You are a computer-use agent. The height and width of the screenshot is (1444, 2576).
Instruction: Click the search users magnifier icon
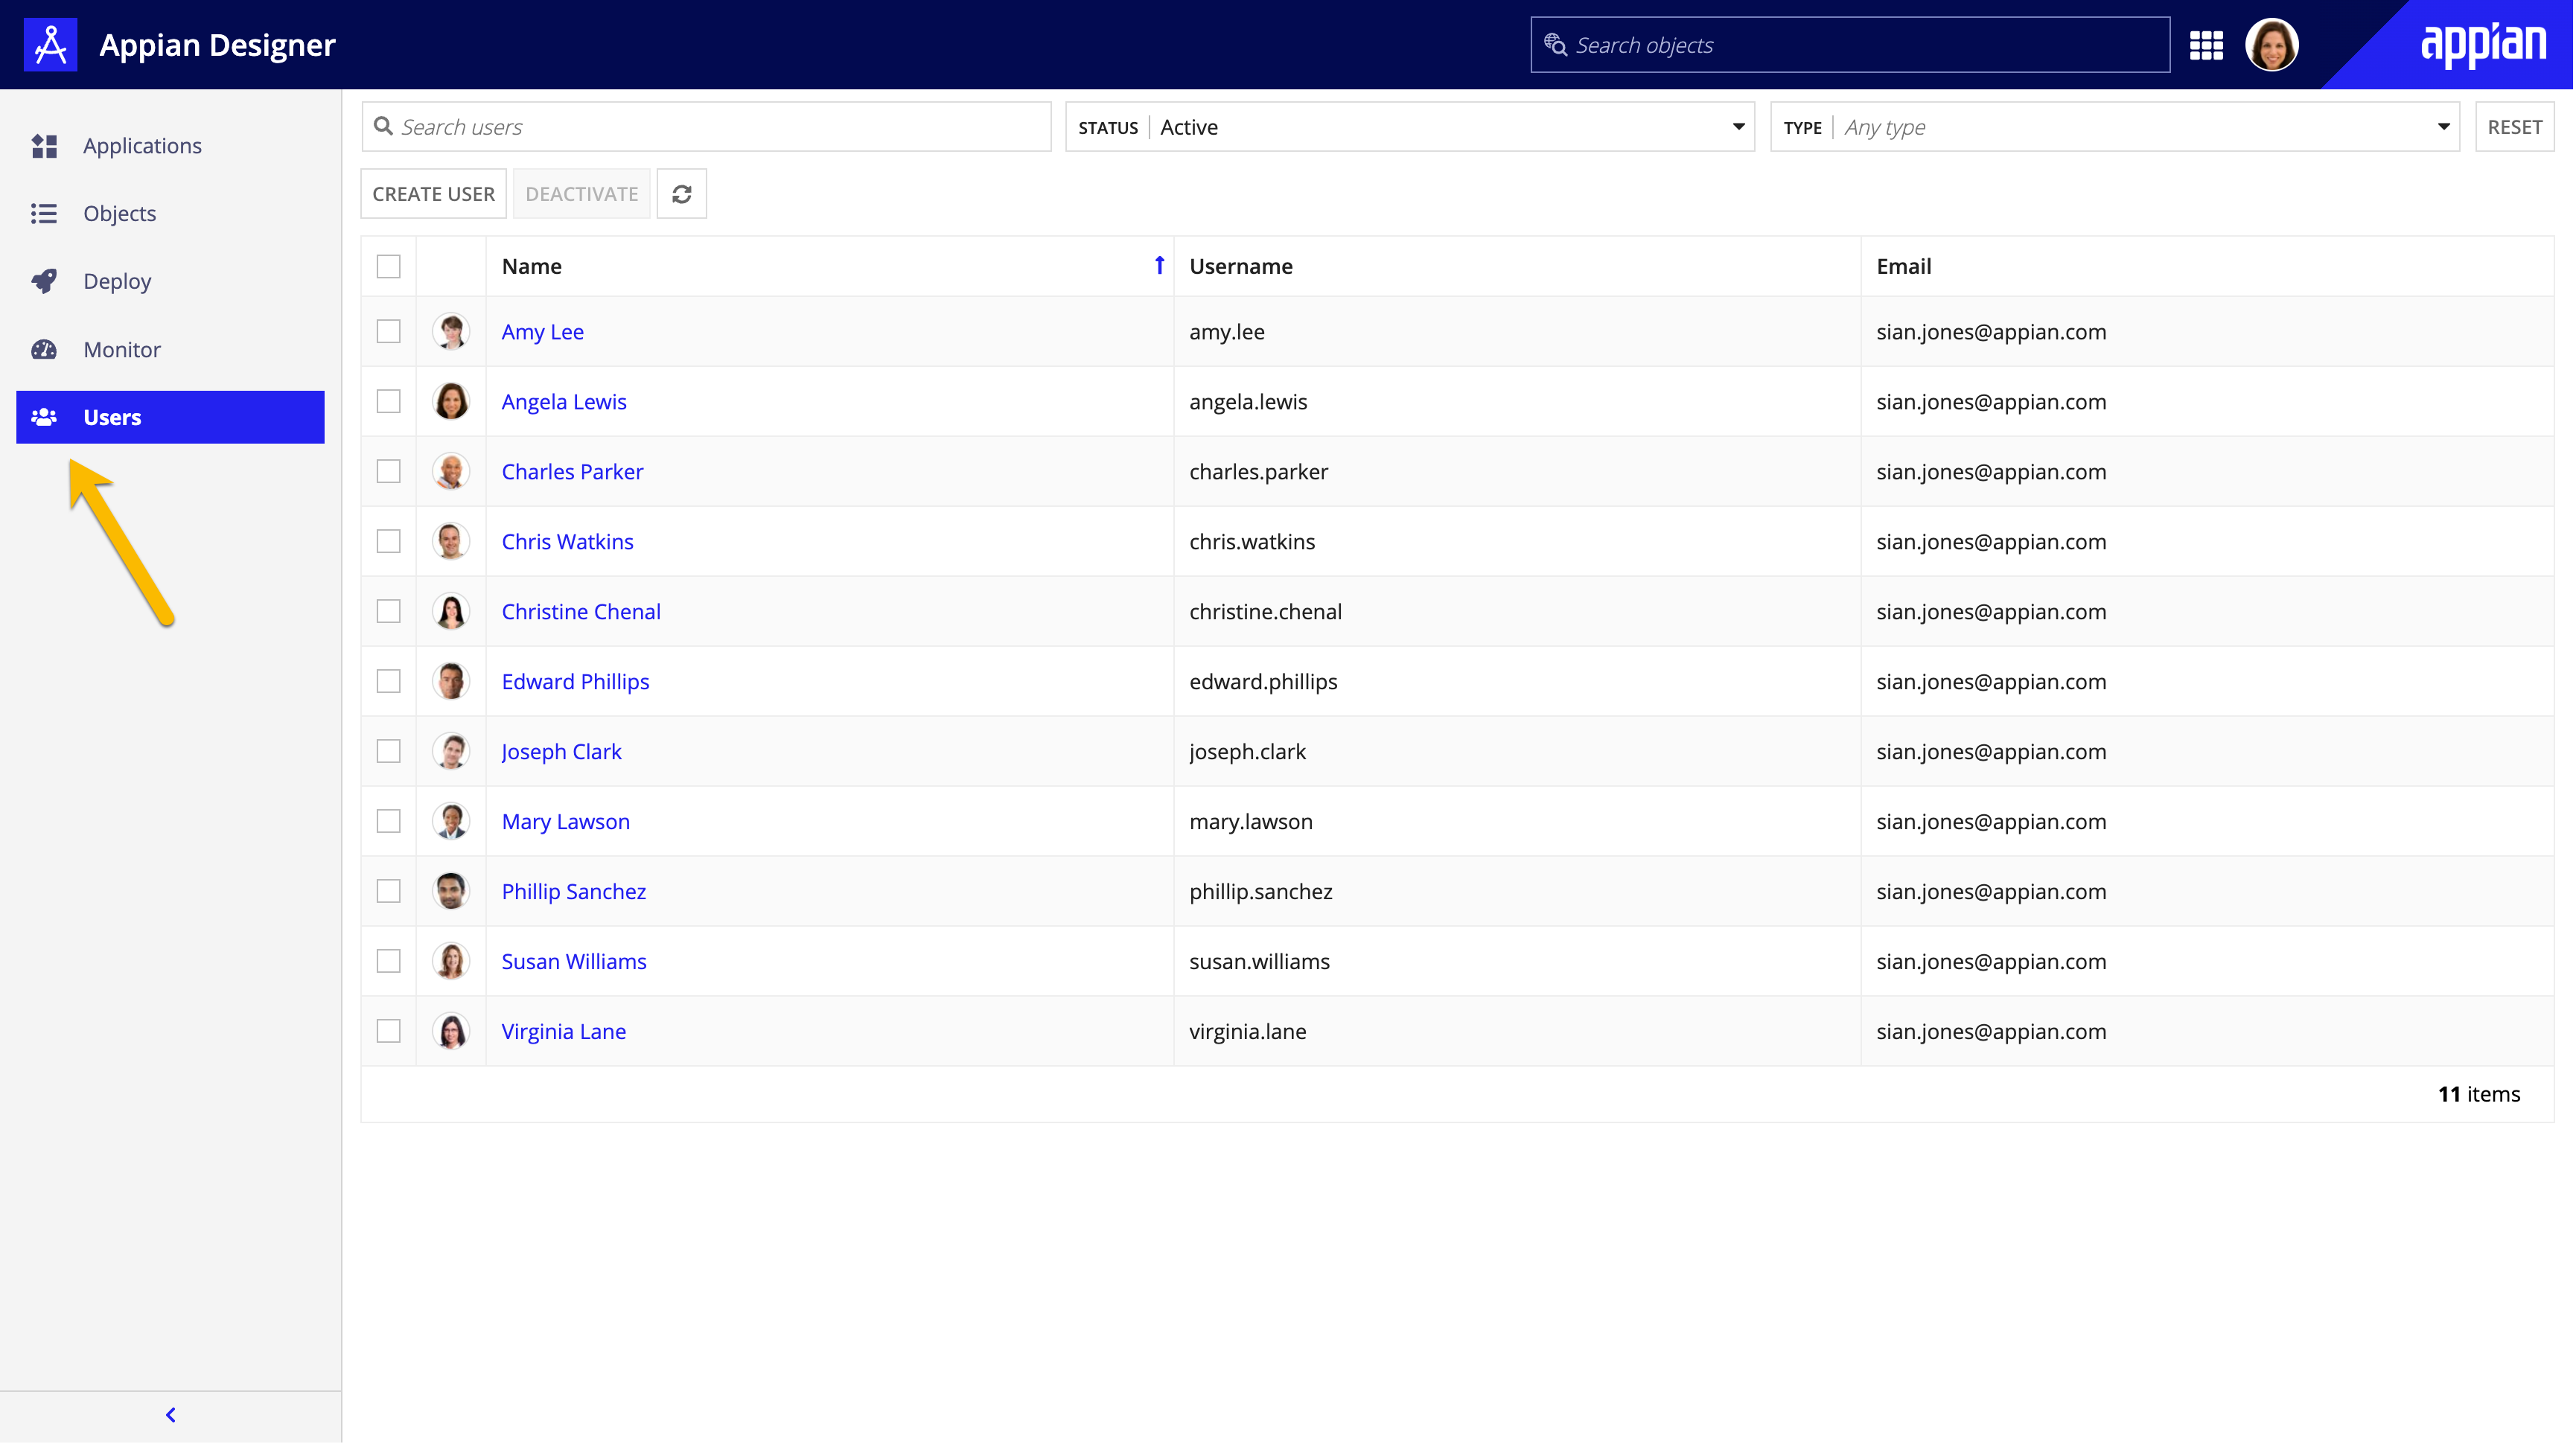(x=383, y=126)
